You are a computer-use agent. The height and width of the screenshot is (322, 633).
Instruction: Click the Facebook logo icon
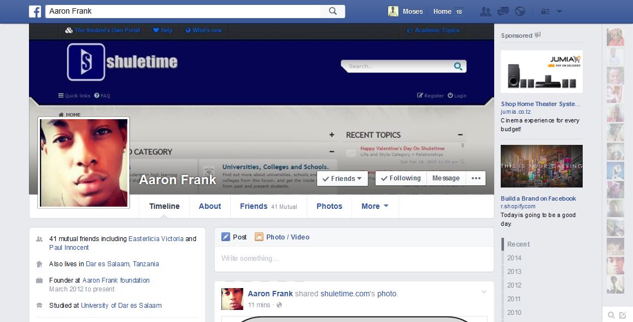coord(35,11)
